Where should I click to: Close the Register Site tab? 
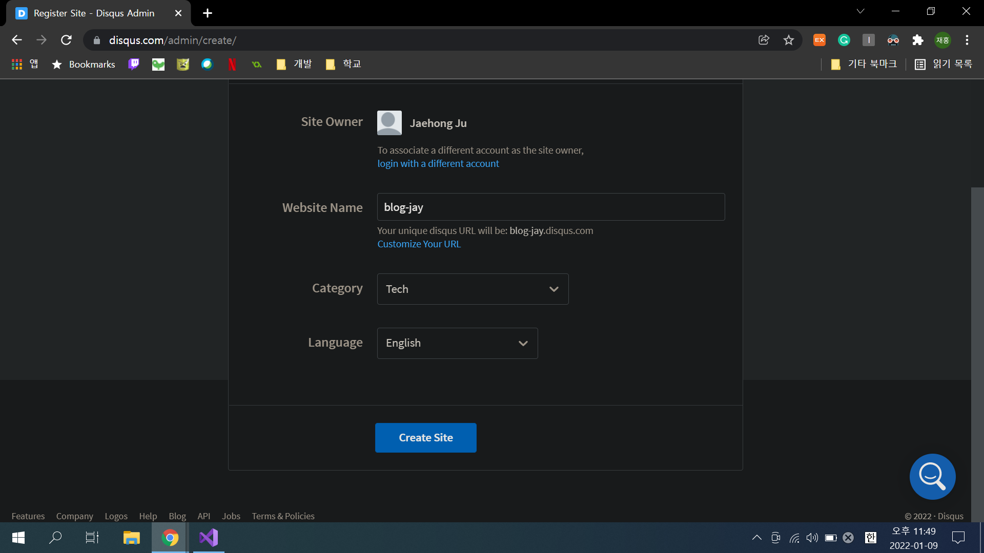(x=178, y=13)
